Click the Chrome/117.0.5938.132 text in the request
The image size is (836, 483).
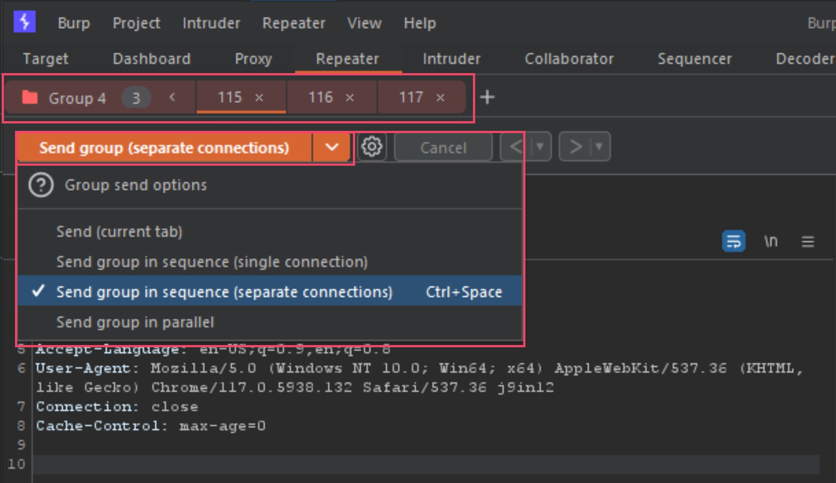point(251,387)
